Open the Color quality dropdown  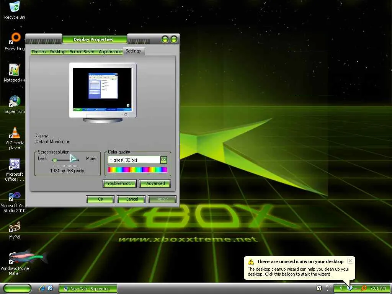click(163, 160)
